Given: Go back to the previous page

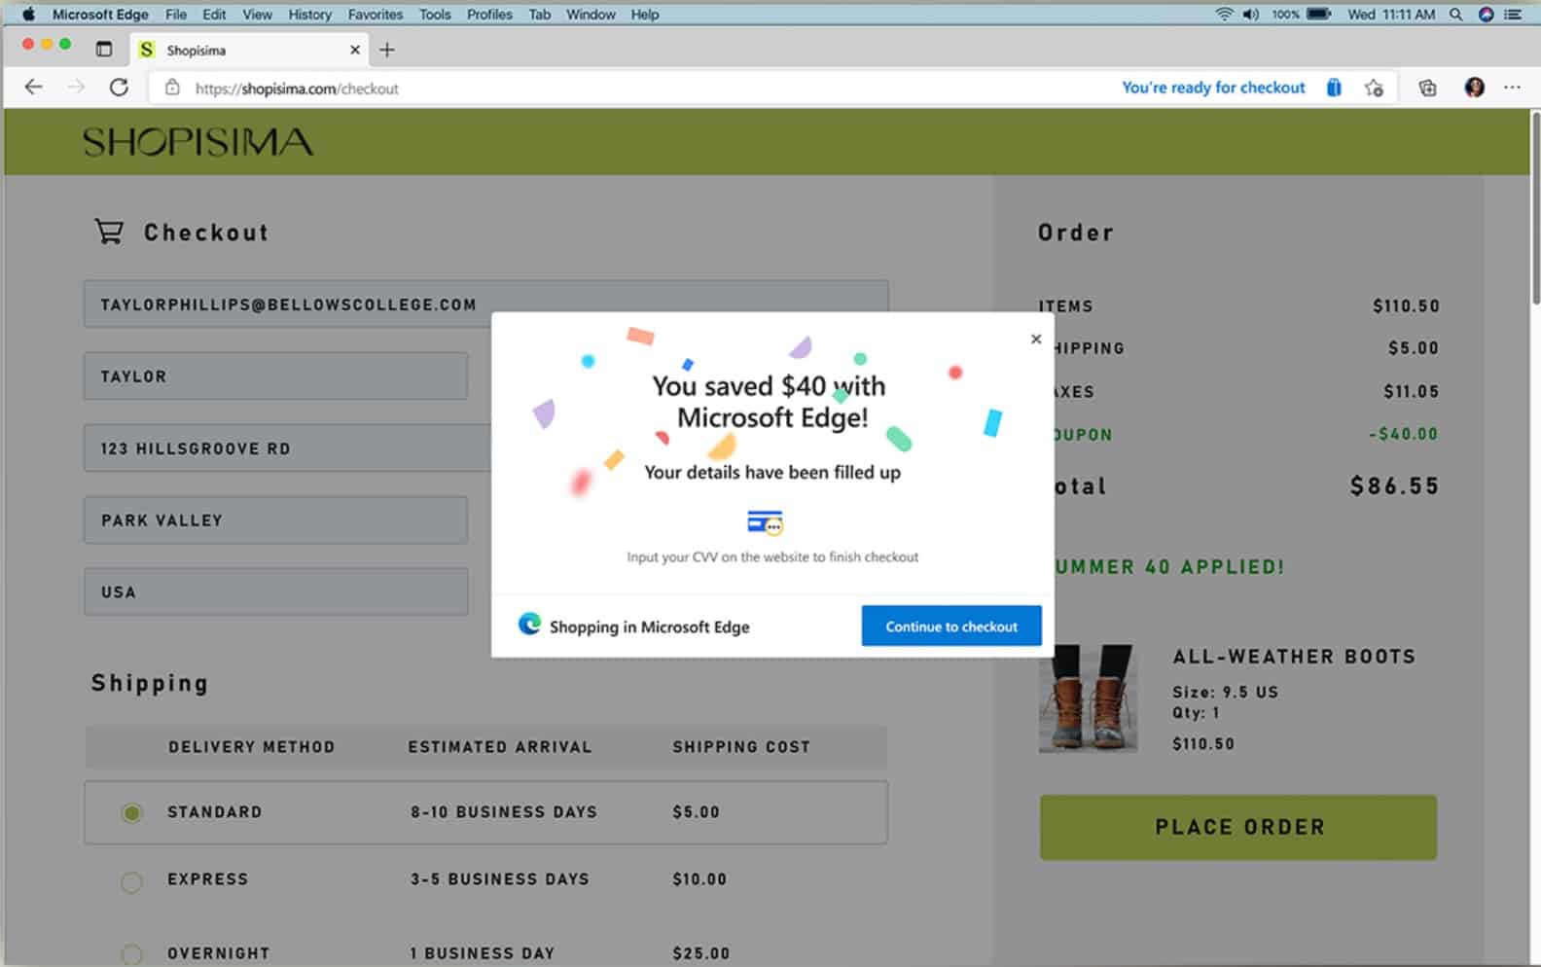Looking at the screenshot, I should click(x=34, y=88).
